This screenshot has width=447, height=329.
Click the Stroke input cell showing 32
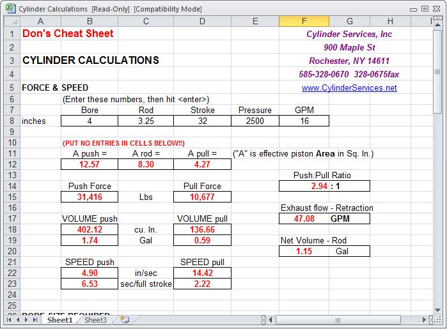(202, 121)
